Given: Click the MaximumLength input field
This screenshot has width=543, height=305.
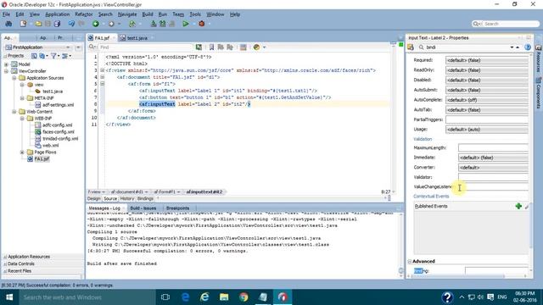Looking at the screenshot, I should click(x=493, y=147).
